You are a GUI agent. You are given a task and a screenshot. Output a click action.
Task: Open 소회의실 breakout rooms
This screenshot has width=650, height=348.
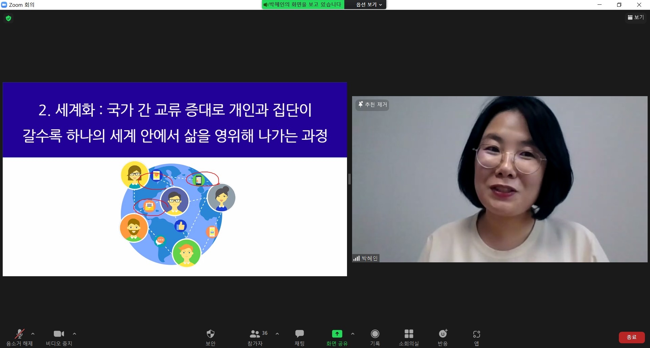[x=409, y=338]
